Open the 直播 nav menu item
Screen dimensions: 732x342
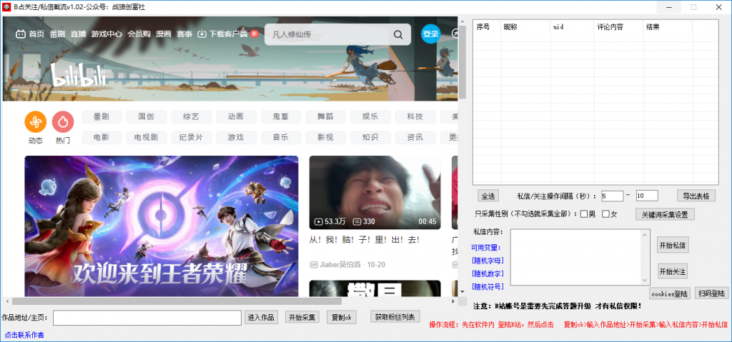click(79, 34)
